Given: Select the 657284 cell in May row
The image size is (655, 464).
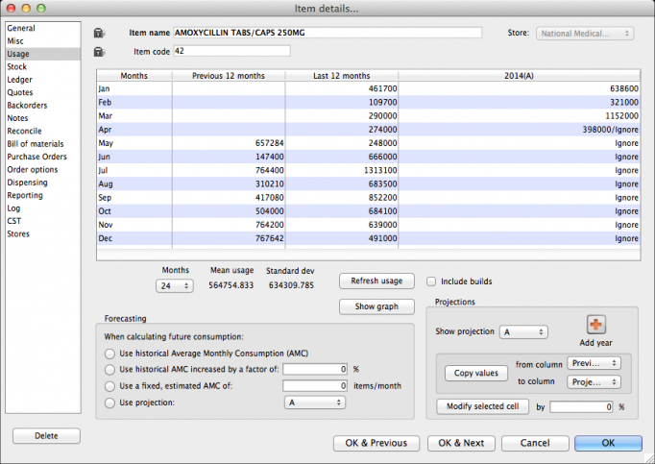Looking at the screenshot, I should (229, 143).
